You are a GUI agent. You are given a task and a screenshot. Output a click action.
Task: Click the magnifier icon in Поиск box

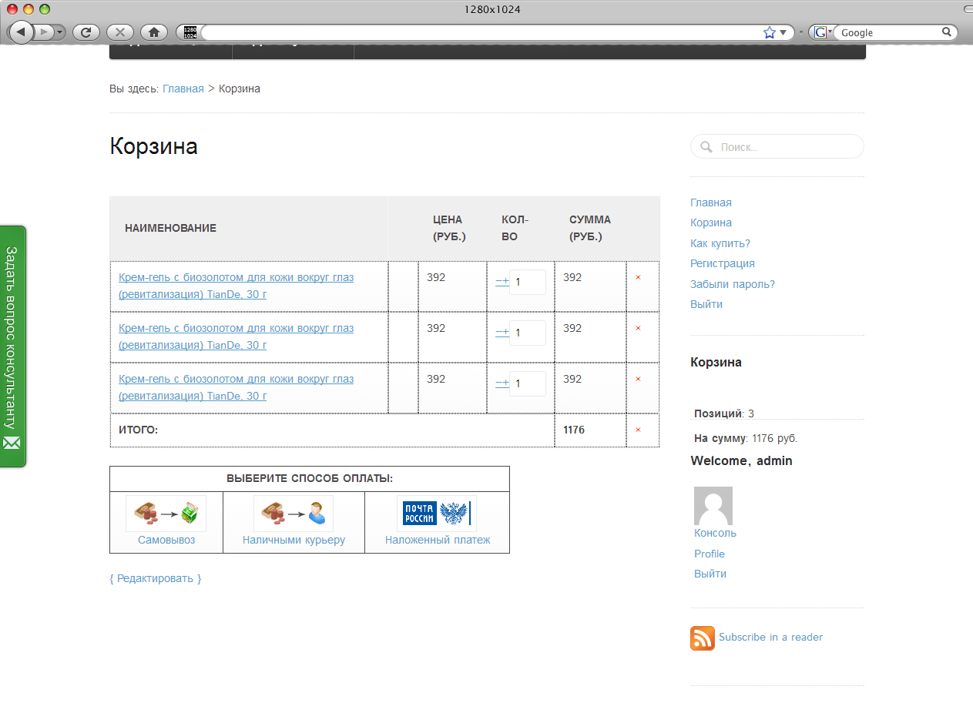(706, 146)
